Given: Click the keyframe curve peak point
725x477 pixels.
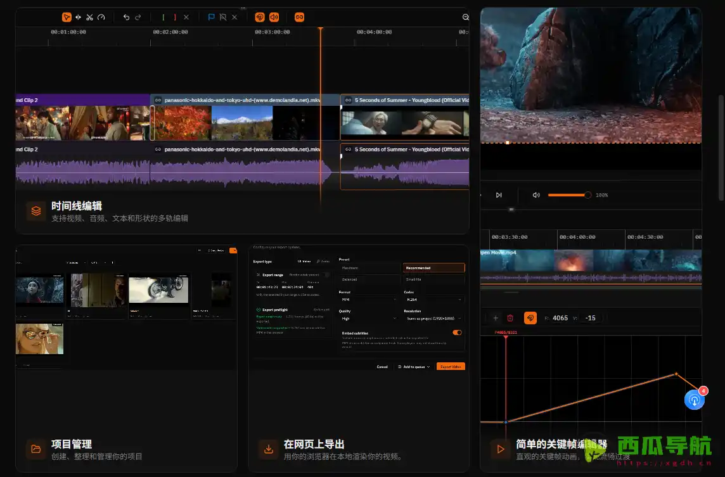Looking at the screenshot, I should pyautogui.click(x=676, y=374).
